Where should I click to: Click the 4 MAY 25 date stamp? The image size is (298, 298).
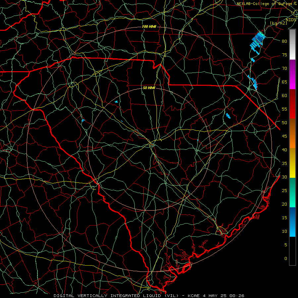[216, 296]
